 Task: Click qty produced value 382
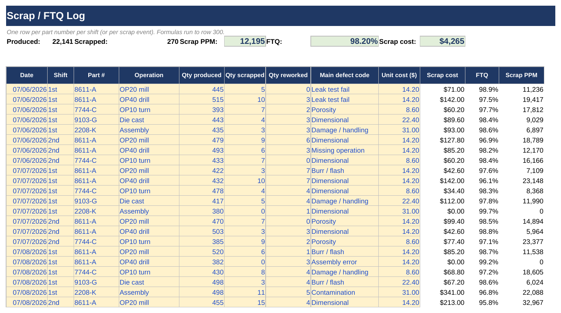(x=202, y=262)
